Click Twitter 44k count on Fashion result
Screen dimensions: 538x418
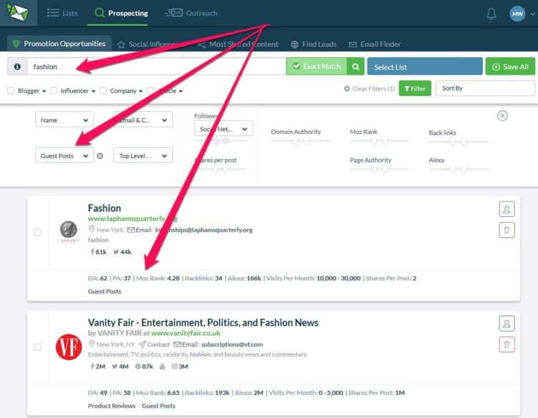122,252
